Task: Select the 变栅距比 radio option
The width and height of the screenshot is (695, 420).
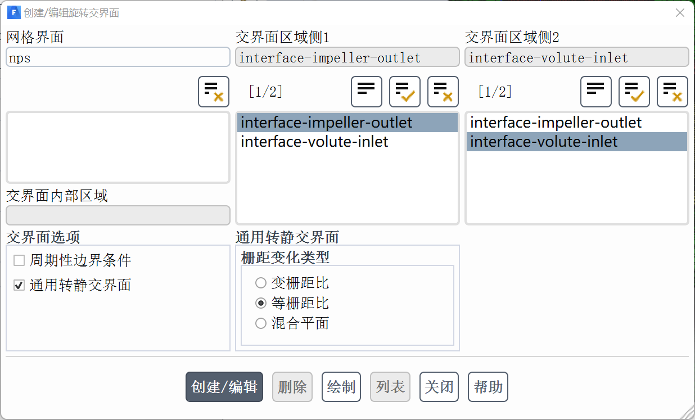Action: [261, 283]
